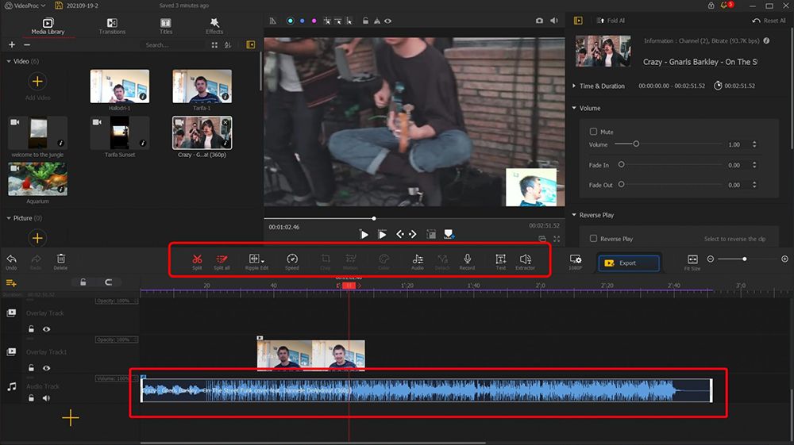This screenshot has width=794, height=445.
Task: Toggle visibility of Overlay Track
Action: tap(47, 329)
